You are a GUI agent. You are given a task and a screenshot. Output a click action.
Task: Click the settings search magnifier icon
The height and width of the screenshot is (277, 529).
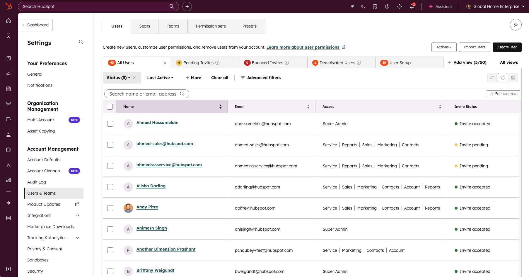[x=81, y=42]
